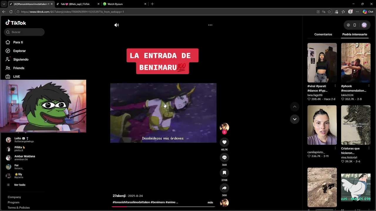The image size is (376, 211).
Task: Go to previous video with up chevron
Action: click(x=295, y=107)
